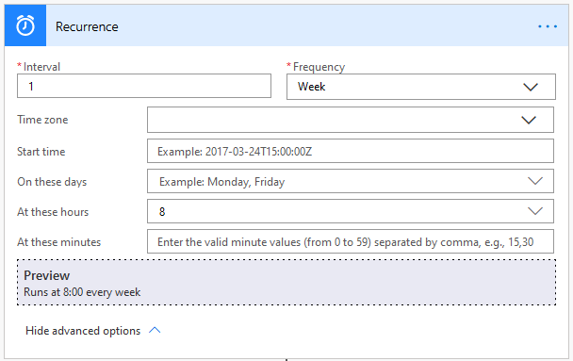Image resolution: width=573 pixels, height=361 pixels.
Task: Click the At these hours label
Action: [53, 212]
